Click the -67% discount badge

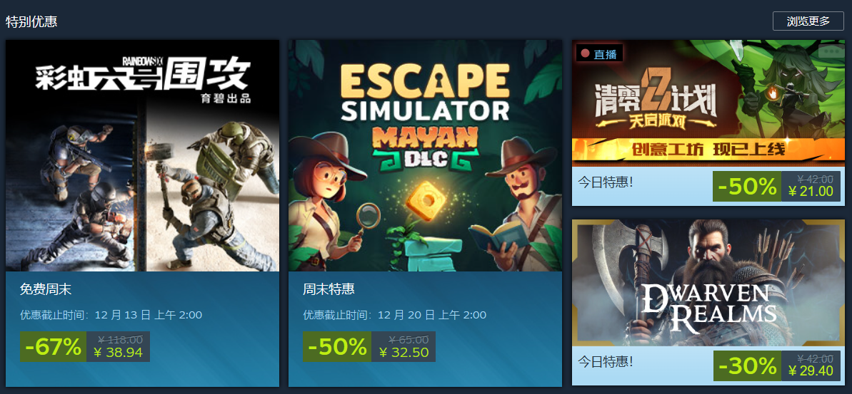point(54,346)
